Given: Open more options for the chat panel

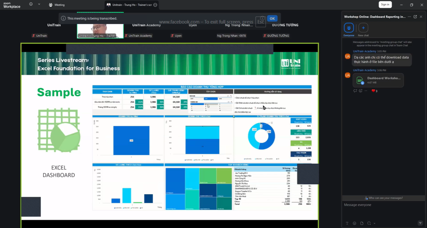Looking at the screenshot, I should tap(409, 17).
